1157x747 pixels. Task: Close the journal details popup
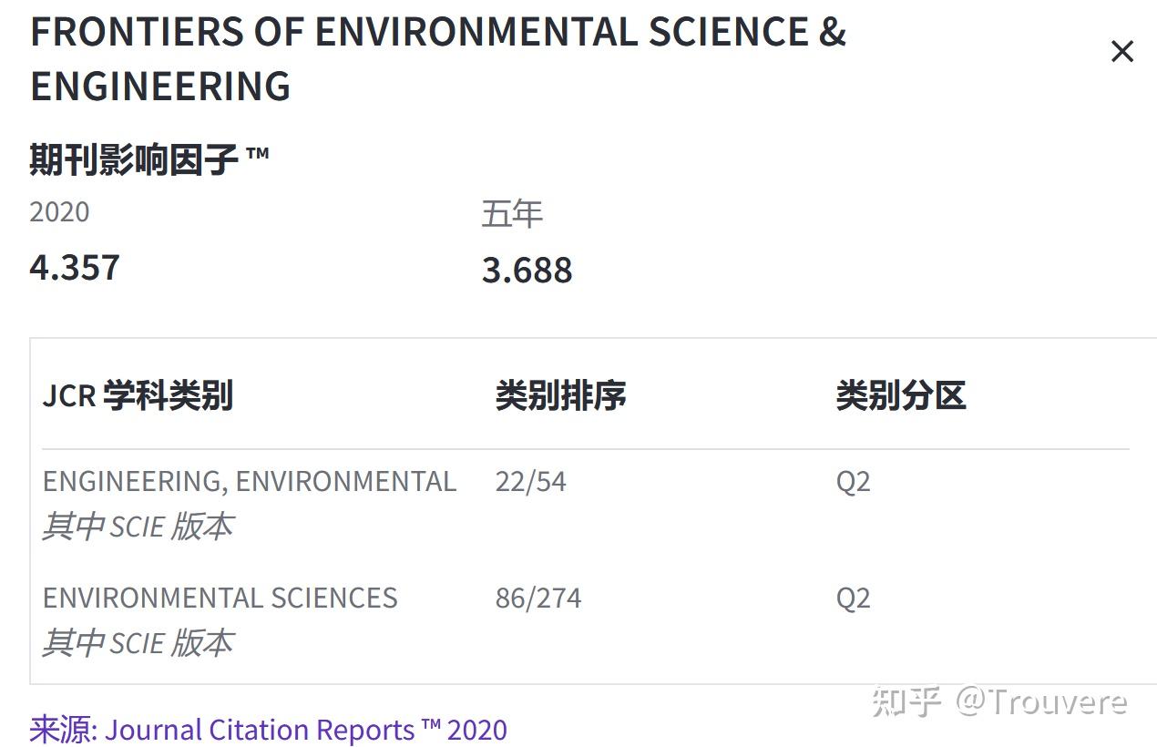1121,52
